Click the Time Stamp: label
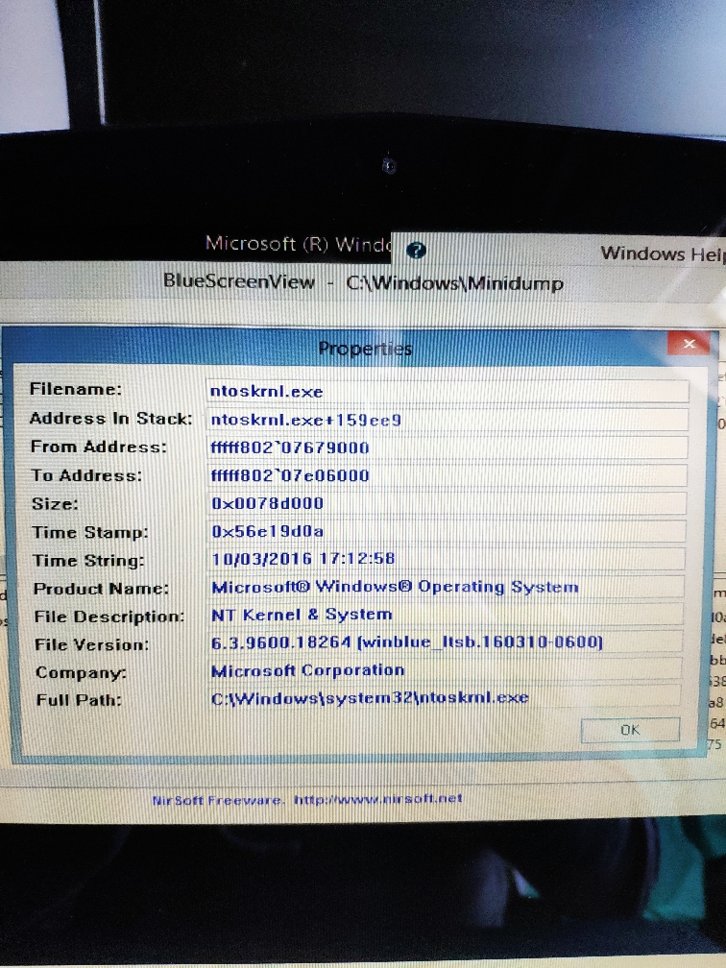Screen dimensions: 726x968 pos(90,532)
